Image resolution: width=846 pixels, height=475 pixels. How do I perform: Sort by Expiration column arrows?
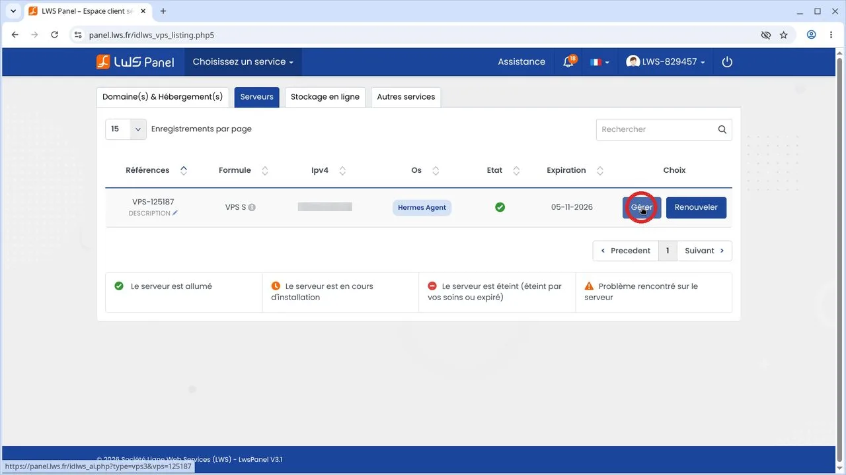pos(600,170)
